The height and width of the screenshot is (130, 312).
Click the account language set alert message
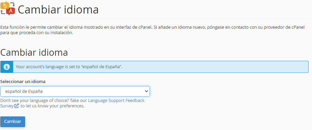[x=69, y=67]
